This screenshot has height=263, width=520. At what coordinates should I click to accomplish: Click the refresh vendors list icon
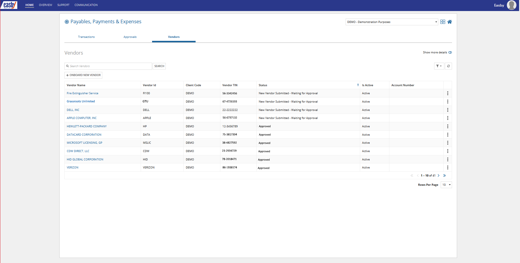tap(448, 66)
